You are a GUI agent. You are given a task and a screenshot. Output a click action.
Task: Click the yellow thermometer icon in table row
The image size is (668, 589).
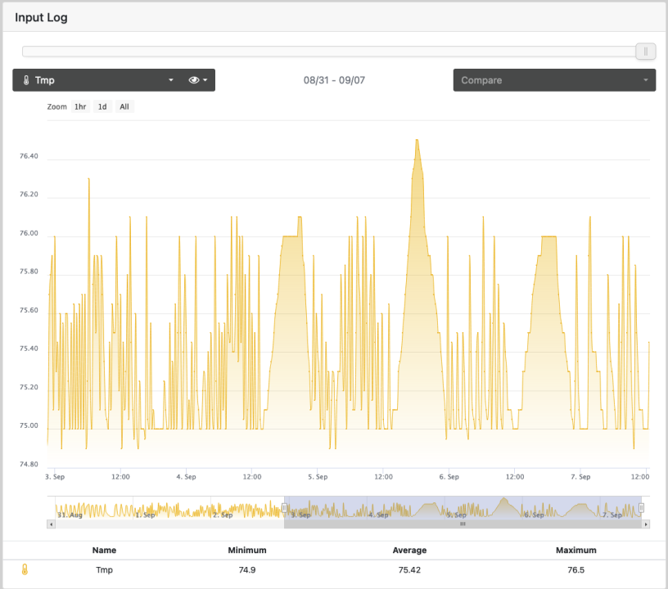[25, 569]
